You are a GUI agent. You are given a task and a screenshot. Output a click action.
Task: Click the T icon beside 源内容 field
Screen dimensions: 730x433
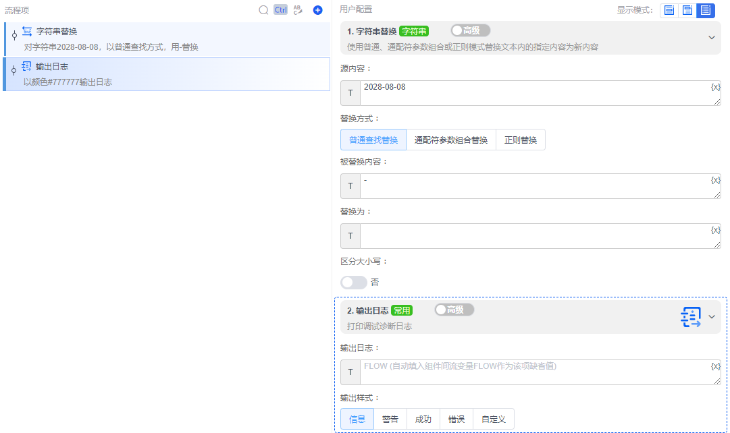pos(349,92)
